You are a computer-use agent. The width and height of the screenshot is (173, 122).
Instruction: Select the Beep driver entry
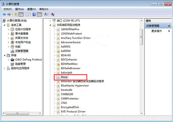point(64,77)
